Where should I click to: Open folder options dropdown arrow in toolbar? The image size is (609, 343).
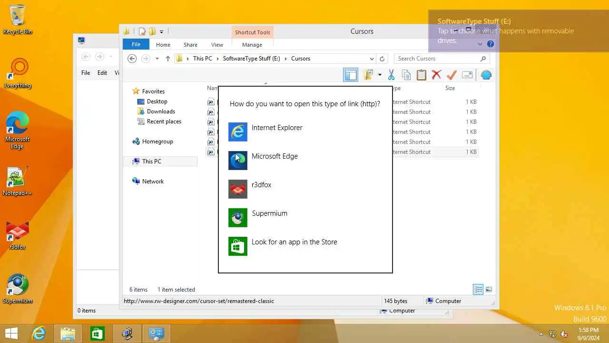pyautogui.click(x=380, y=75)
